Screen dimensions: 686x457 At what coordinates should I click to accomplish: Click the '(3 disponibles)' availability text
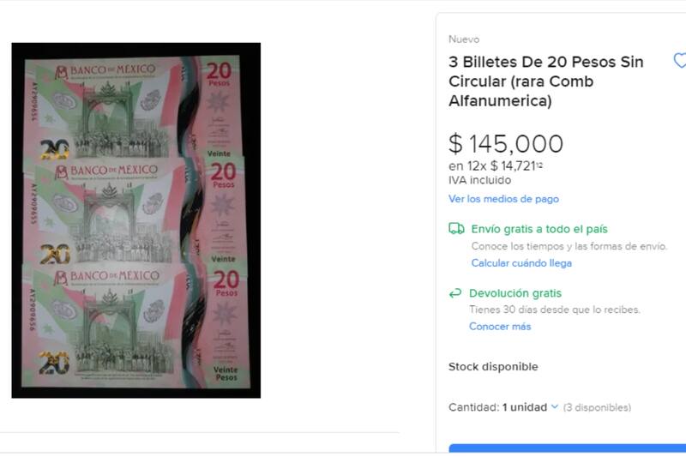tap(597, 407)
